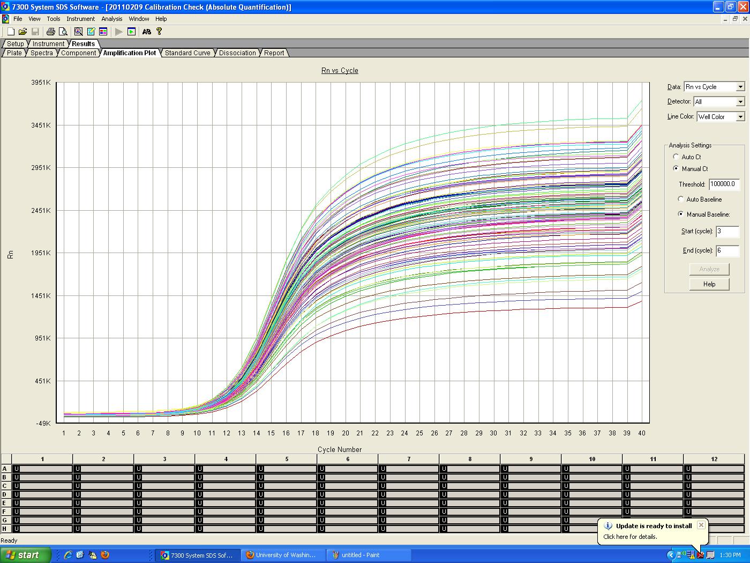Close the update notification balloon
Viewport: 750px width, 563px height.
701,525
